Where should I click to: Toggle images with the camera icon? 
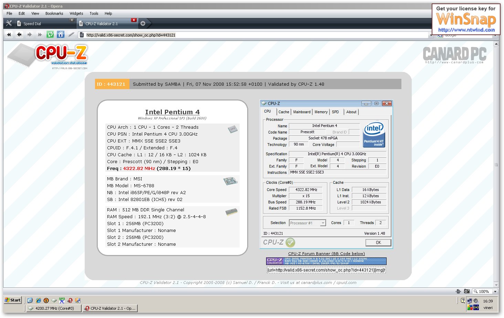tap(467, 291)
